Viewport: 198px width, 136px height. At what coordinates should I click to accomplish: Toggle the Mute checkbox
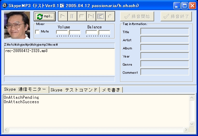pos(37,32)
